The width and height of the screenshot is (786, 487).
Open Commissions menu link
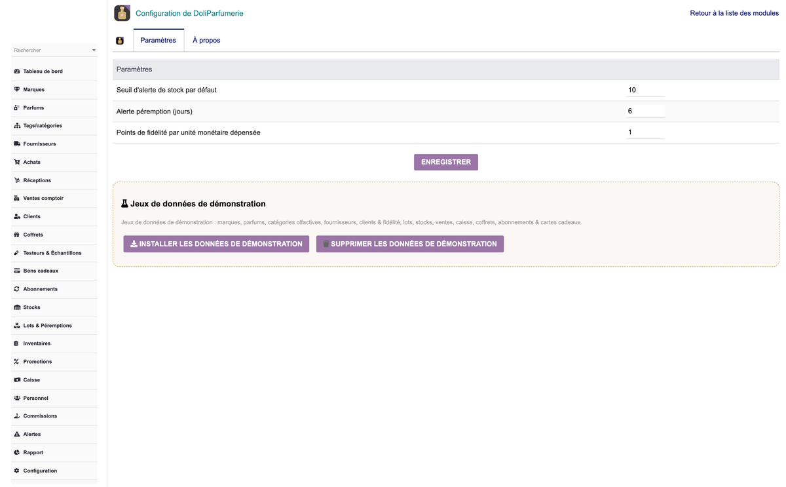click(40, 416)
